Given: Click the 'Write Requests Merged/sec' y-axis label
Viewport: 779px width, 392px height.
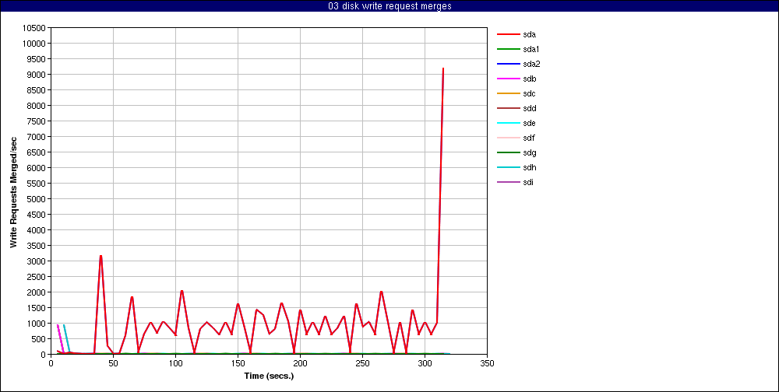Looking at the screenshot, I should (14, 192).
